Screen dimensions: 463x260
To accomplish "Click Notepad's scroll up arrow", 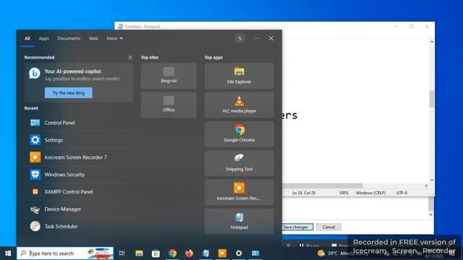I will point(432,42).
